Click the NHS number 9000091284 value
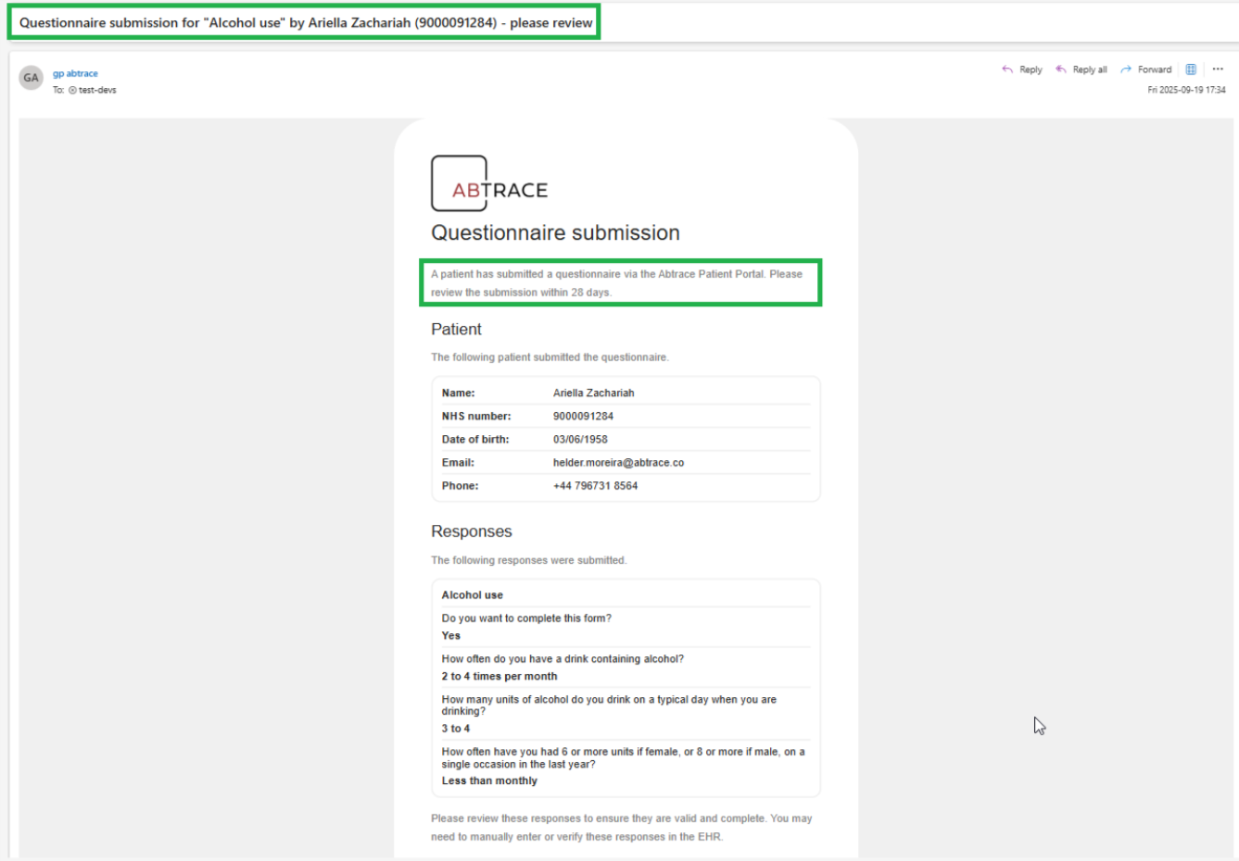This screenshot has width=1239, height=861. click(584, 416)
